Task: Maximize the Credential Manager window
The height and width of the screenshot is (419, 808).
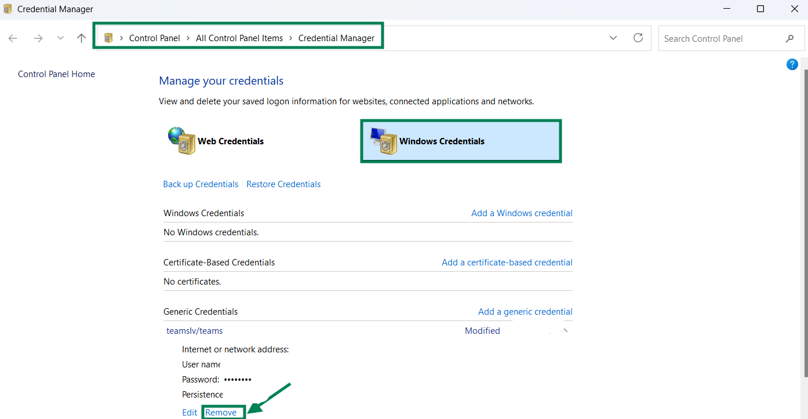Action: coord(760,9)
